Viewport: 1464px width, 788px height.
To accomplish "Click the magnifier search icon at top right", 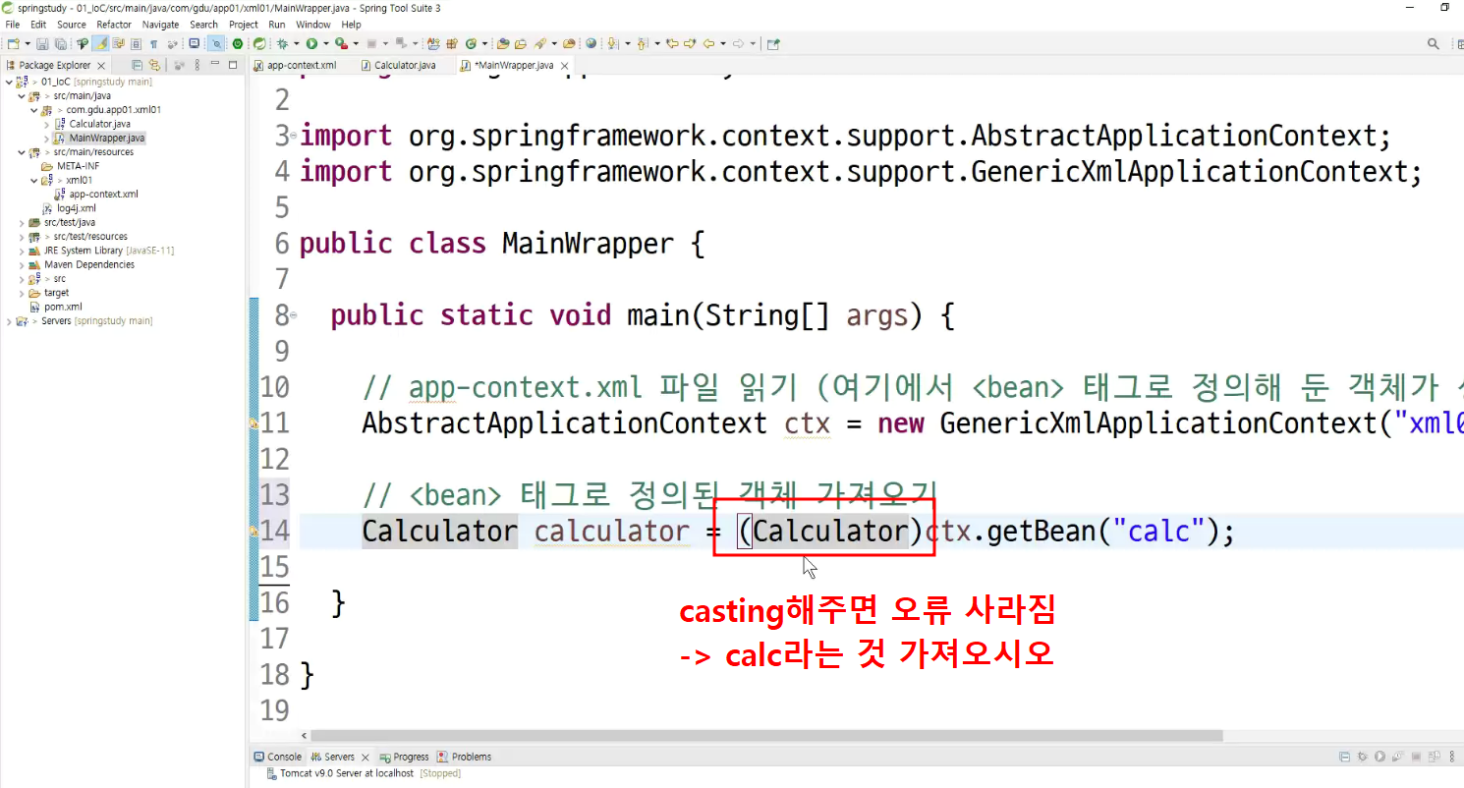I will coord(1434,43).
